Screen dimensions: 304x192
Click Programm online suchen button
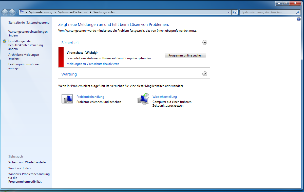[185, 55]
